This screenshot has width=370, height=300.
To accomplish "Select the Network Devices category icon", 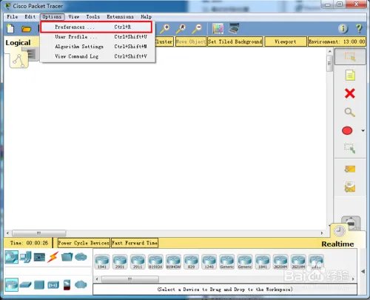I will click(x=11, y=257).
